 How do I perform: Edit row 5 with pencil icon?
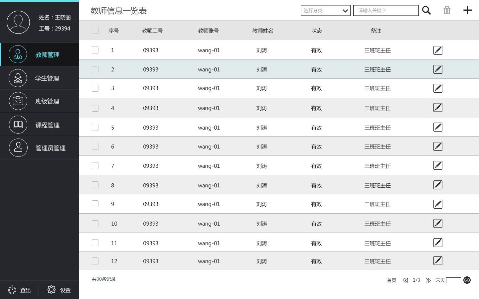[438, 127]
